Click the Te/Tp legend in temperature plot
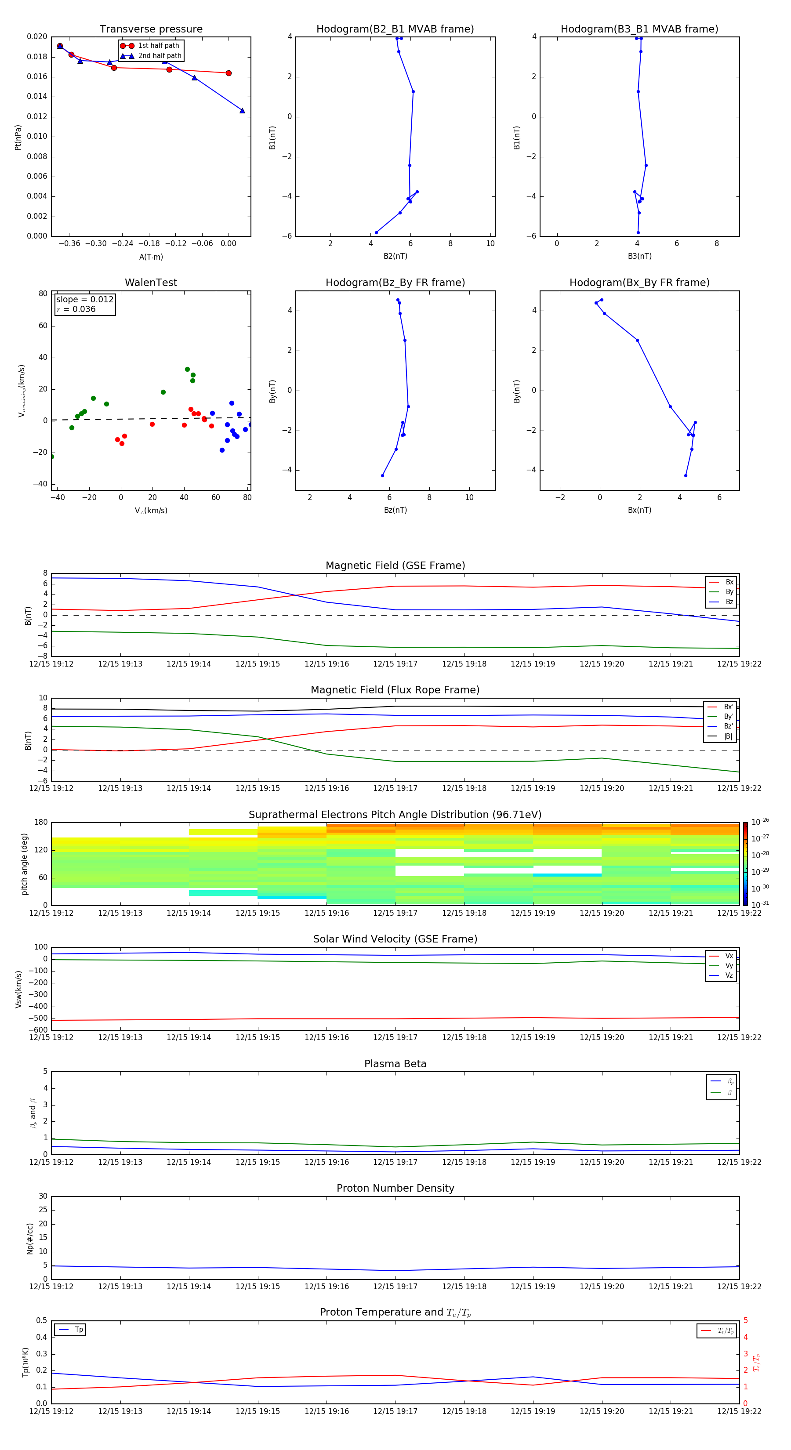 tap(717, 1330)
